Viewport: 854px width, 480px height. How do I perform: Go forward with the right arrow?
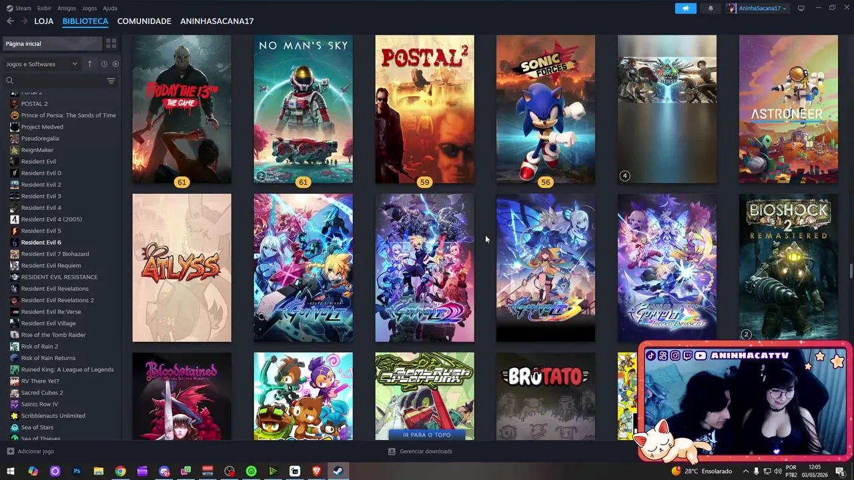[x=24, y=21]
